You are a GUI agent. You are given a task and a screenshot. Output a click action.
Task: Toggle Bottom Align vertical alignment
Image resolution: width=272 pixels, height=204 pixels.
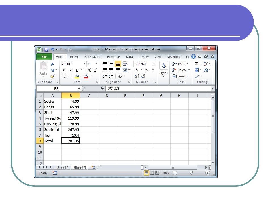[x=118, y=64]
